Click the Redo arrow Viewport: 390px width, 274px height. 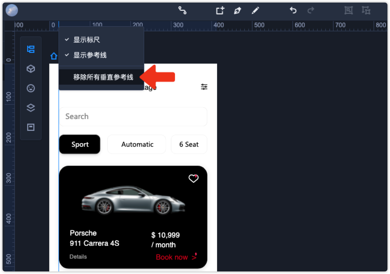click(311, 10)
